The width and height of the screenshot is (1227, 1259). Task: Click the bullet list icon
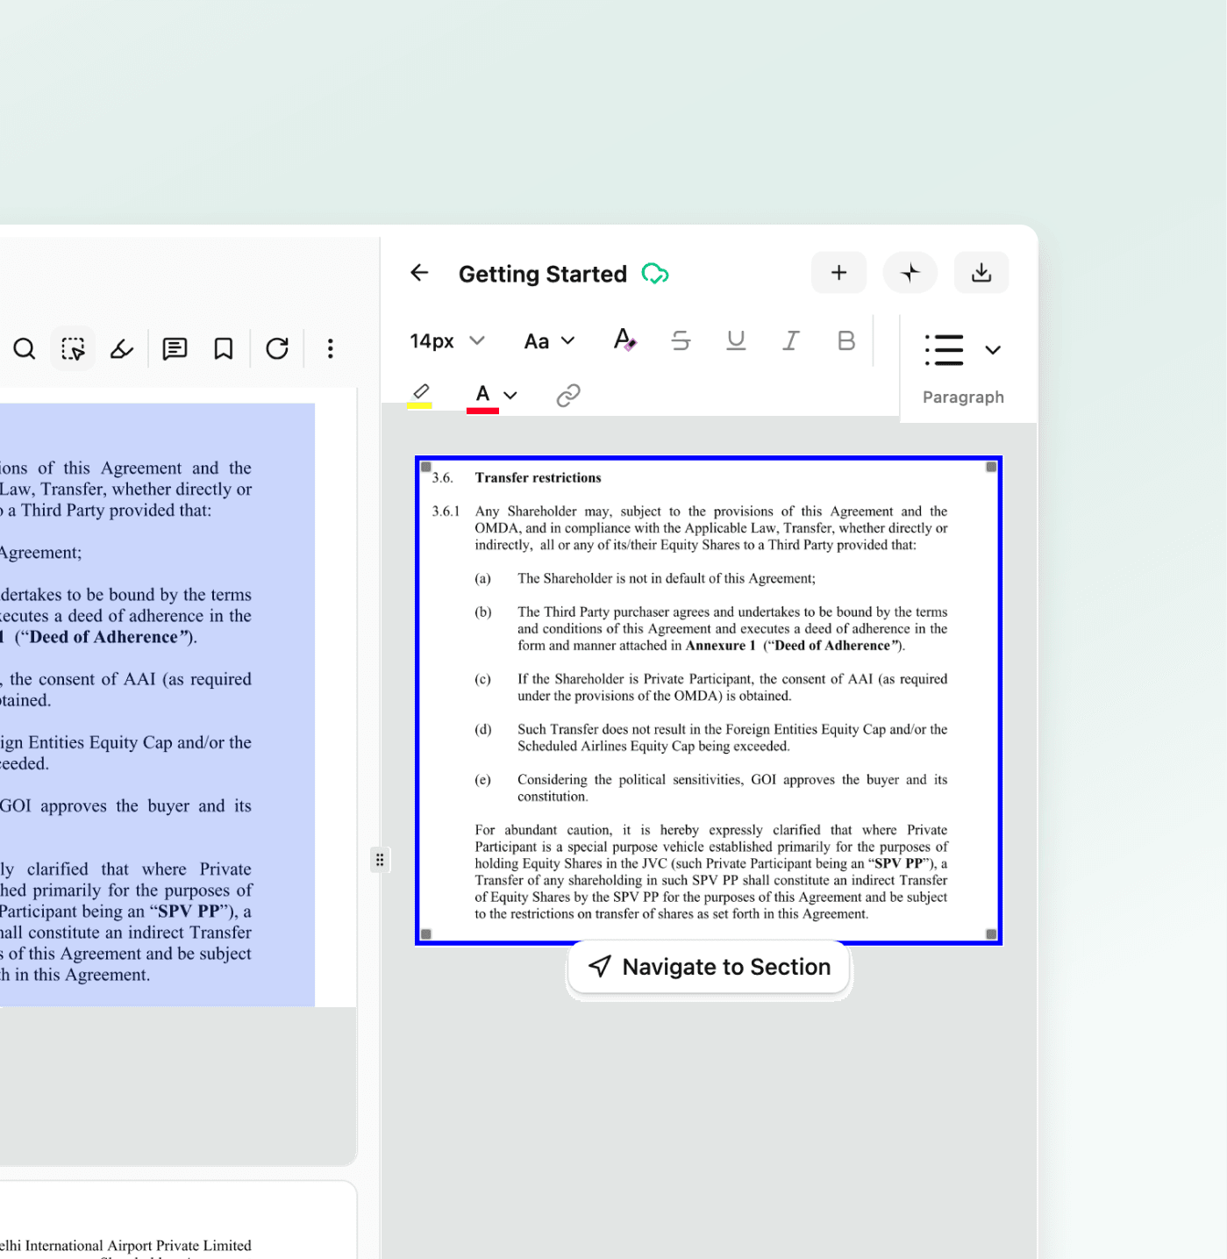944,350
